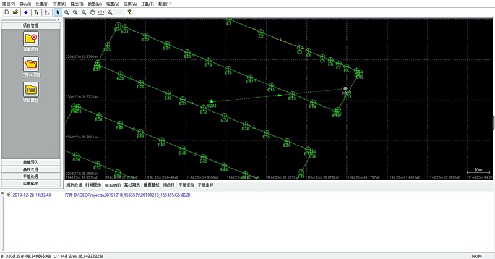Select the hand pan tool
495x259 pixels.
pyautogui.click(x=93, y=12)
